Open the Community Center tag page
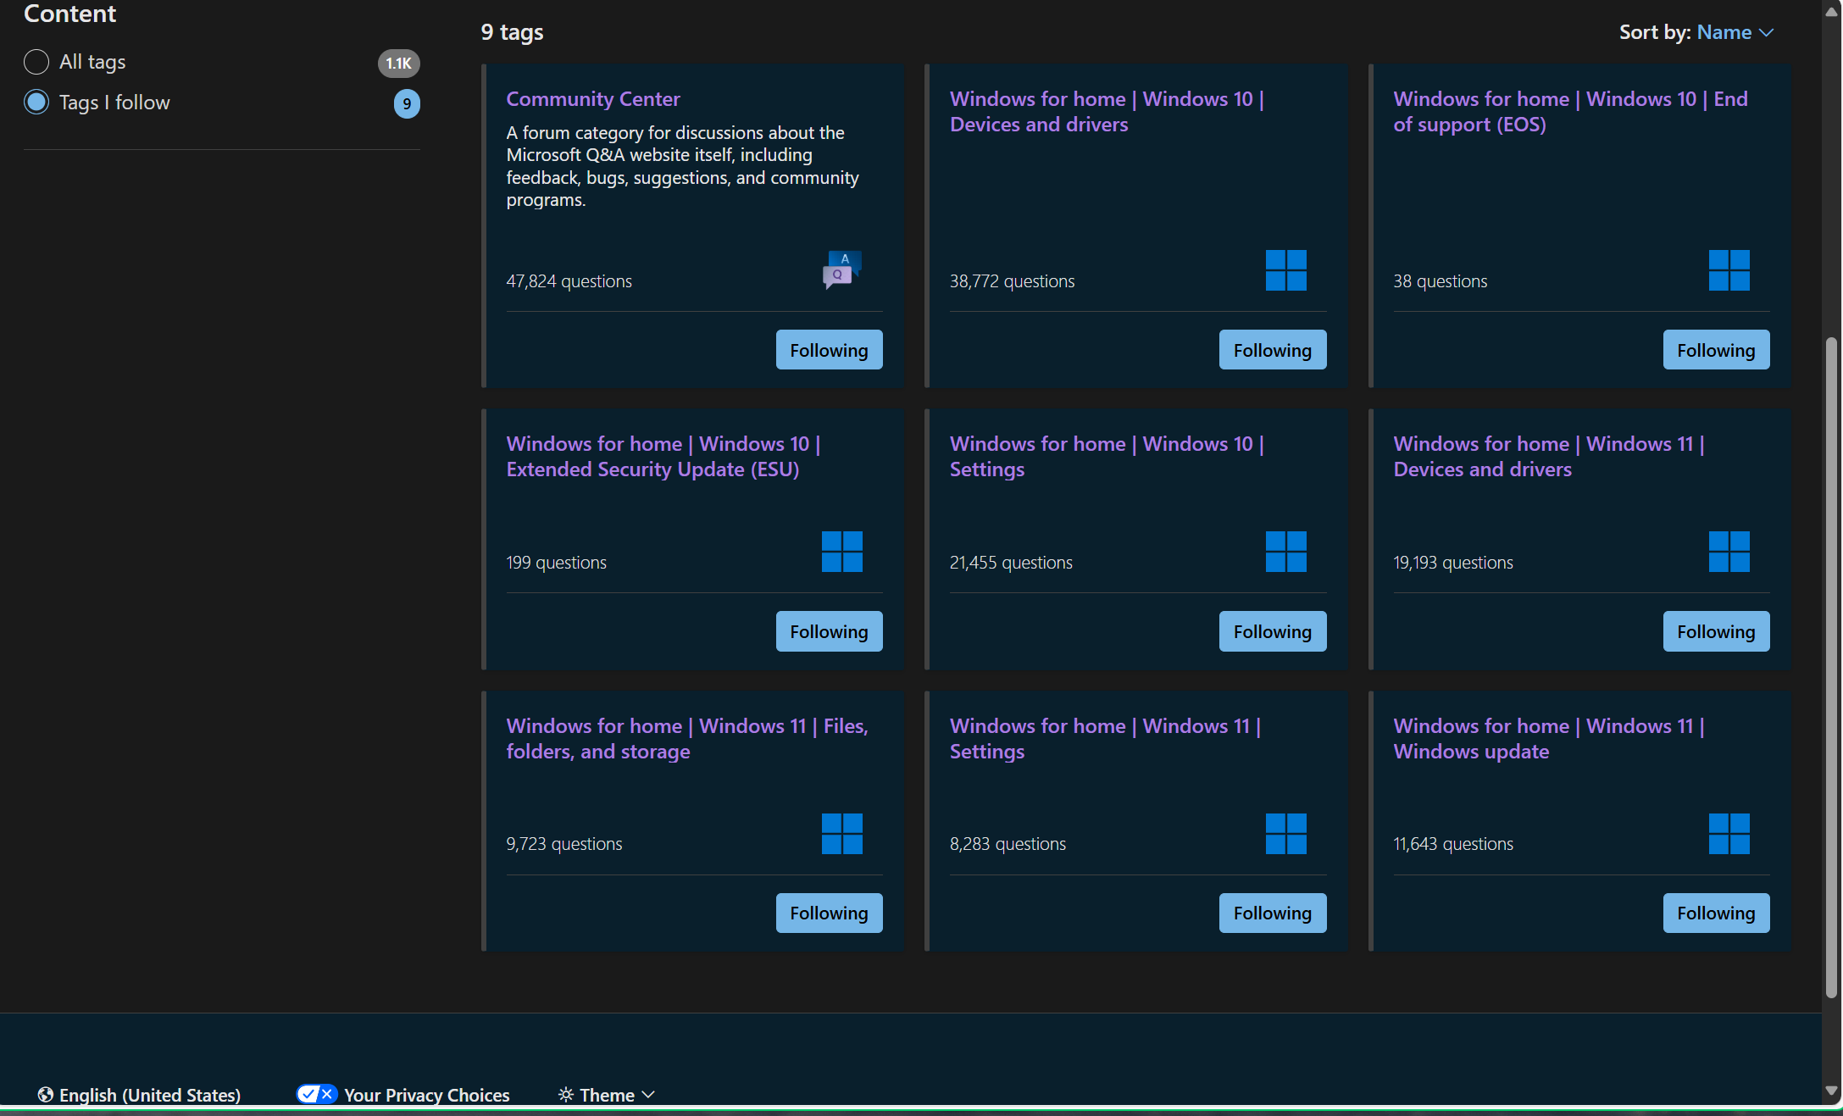The image size is (1843, 1116). pyautogui.click(x=593, y=99)
